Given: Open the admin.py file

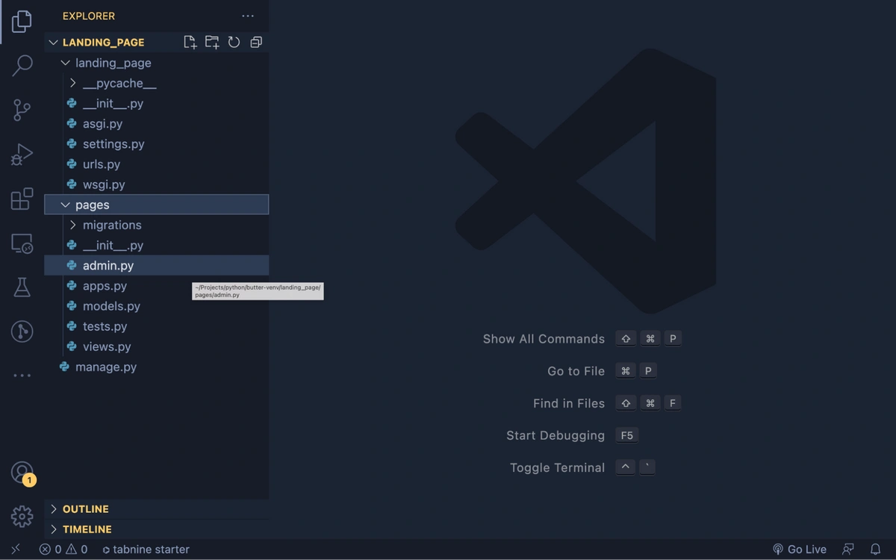Looking at the screenshot, I should click(157, 265).
